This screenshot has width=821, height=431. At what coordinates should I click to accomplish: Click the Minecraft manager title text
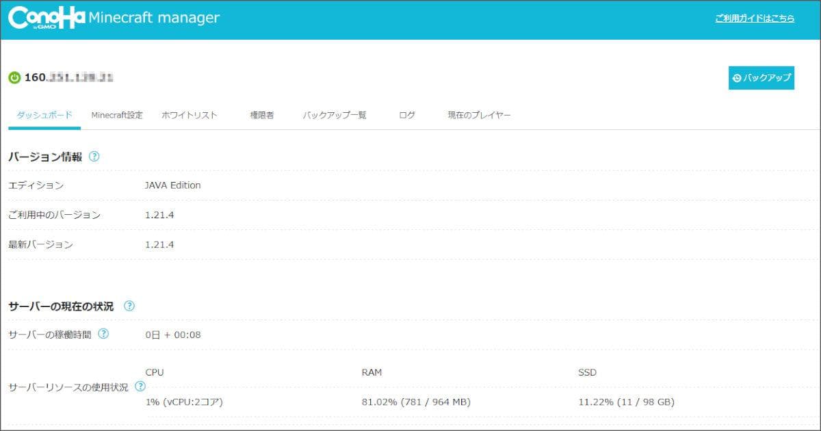[x=154, y=18]
